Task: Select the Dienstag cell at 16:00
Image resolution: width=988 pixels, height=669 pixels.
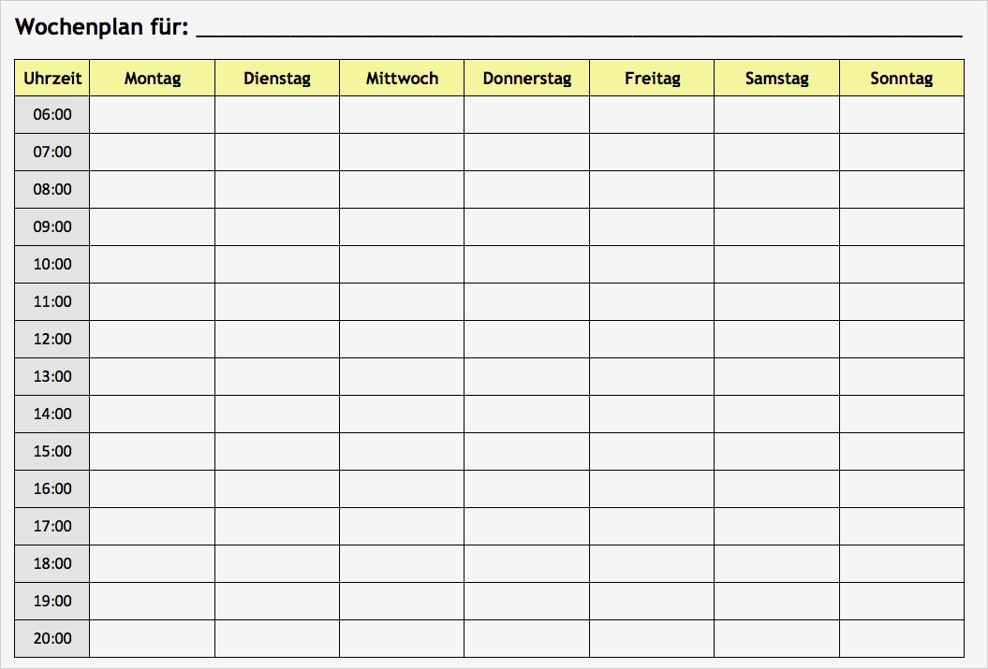Action: point(277,489)
